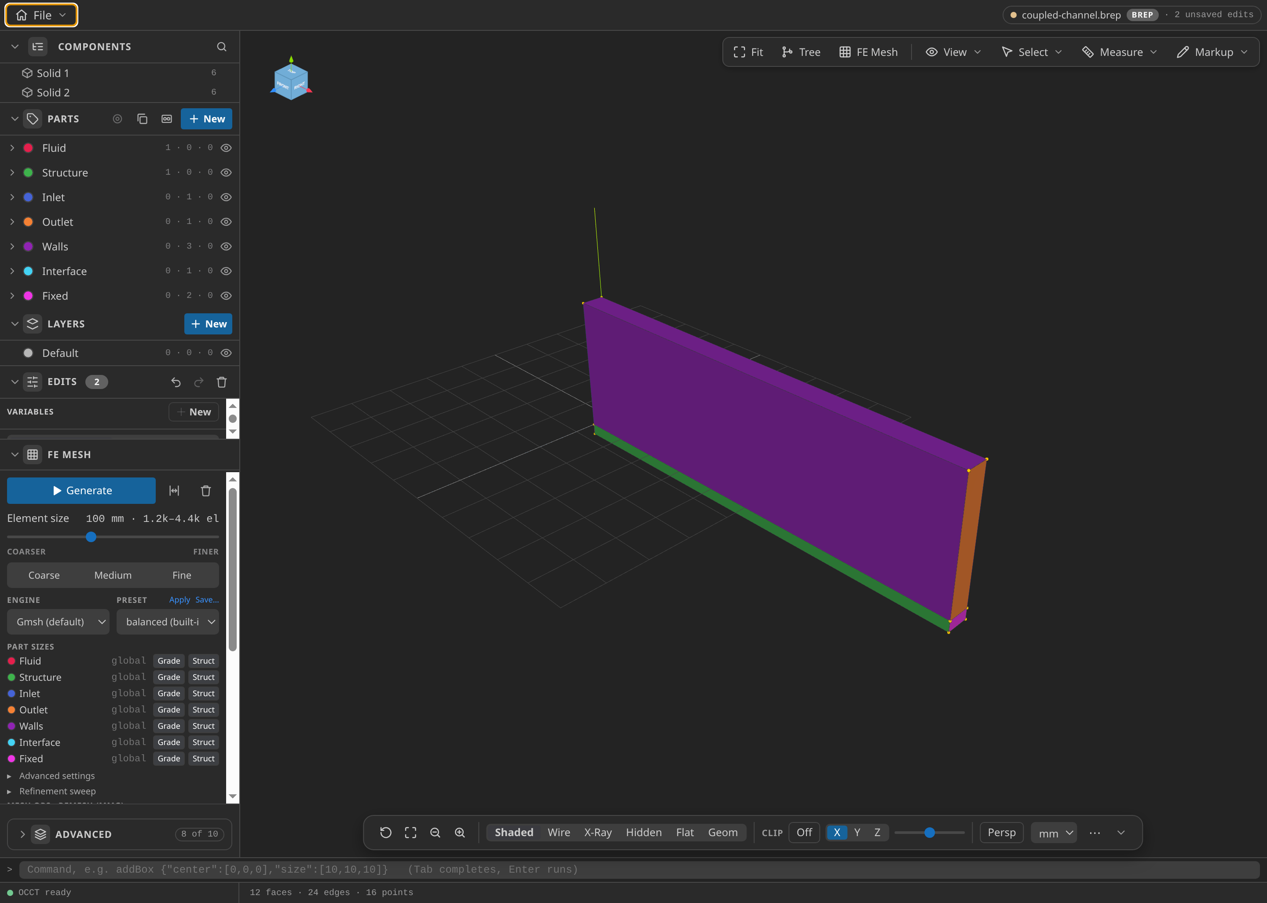Click the link-group icon in Parts header
1267x903 pixels.
[167, 119]
